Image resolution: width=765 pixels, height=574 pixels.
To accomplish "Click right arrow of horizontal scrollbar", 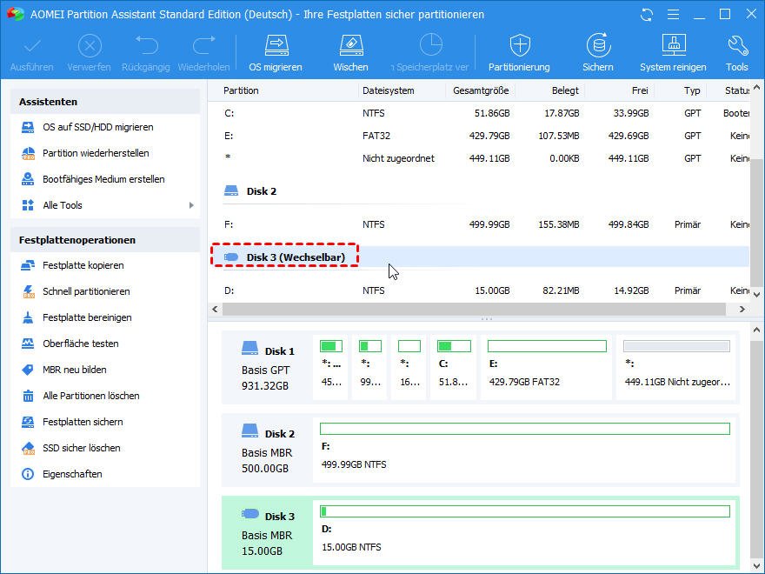I will [742, 309].
